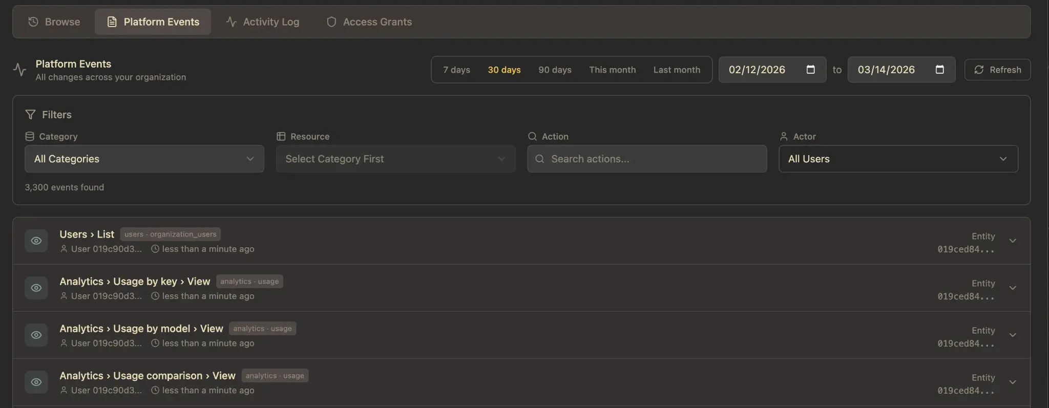Click the Category database icon
This screenshot has width=1049, height=408.
(x=30, y=136)
